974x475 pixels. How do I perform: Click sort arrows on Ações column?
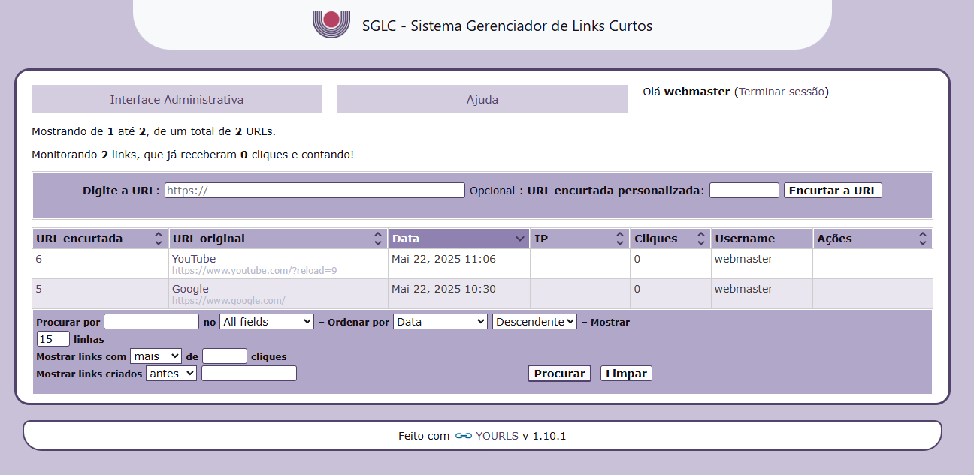923,239
